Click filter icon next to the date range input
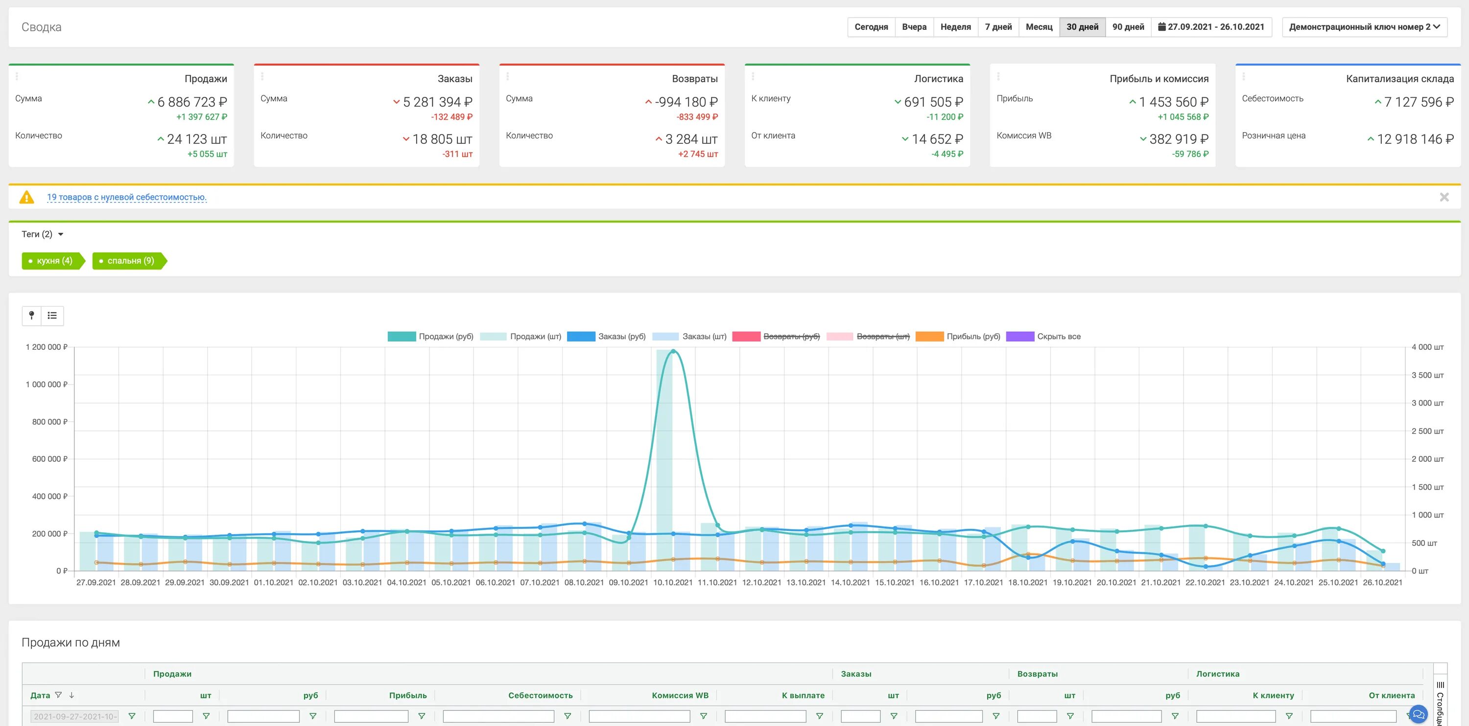Viewport: 1469px width, 726px height. 132,716
